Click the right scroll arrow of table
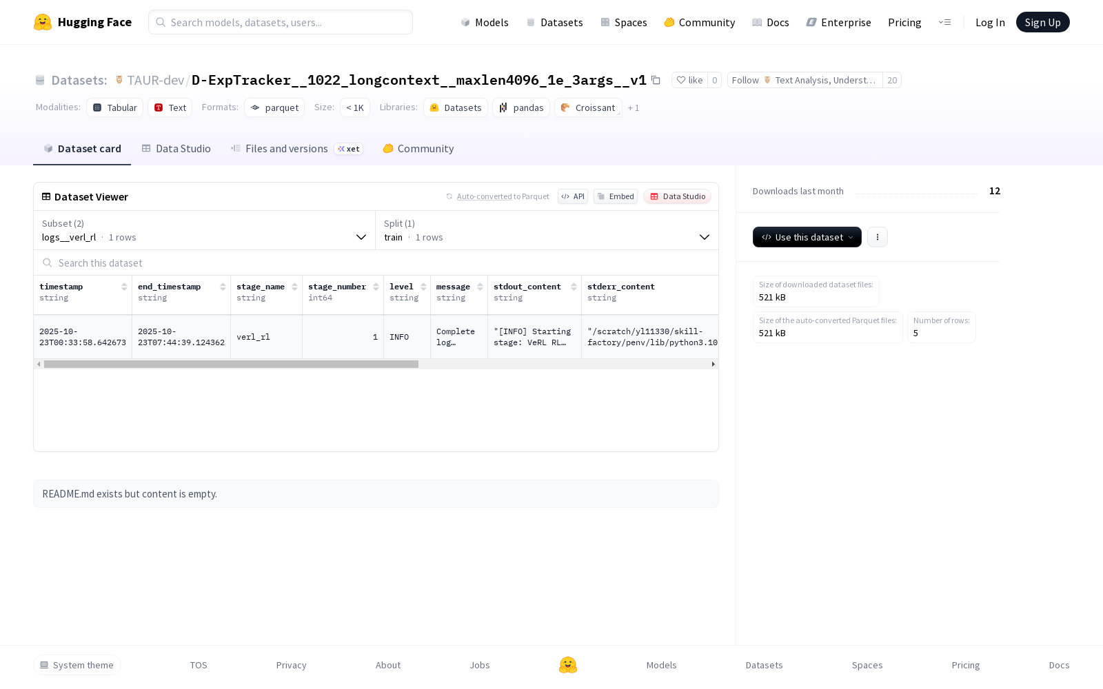 click(713, 364)
